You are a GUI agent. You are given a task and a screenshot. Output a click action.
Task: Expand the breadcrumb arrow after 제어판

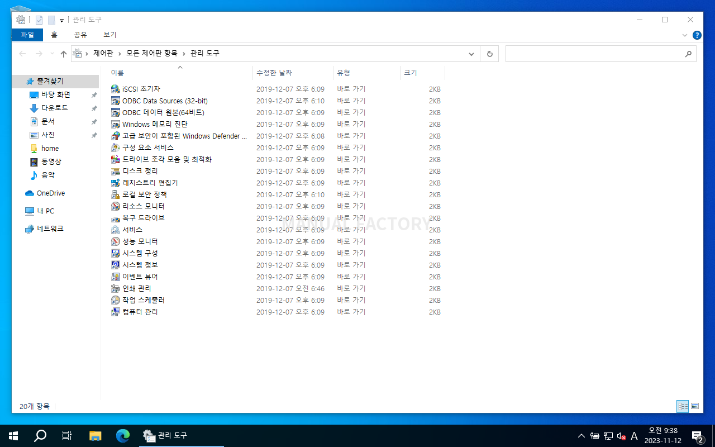tap(120, 53)
